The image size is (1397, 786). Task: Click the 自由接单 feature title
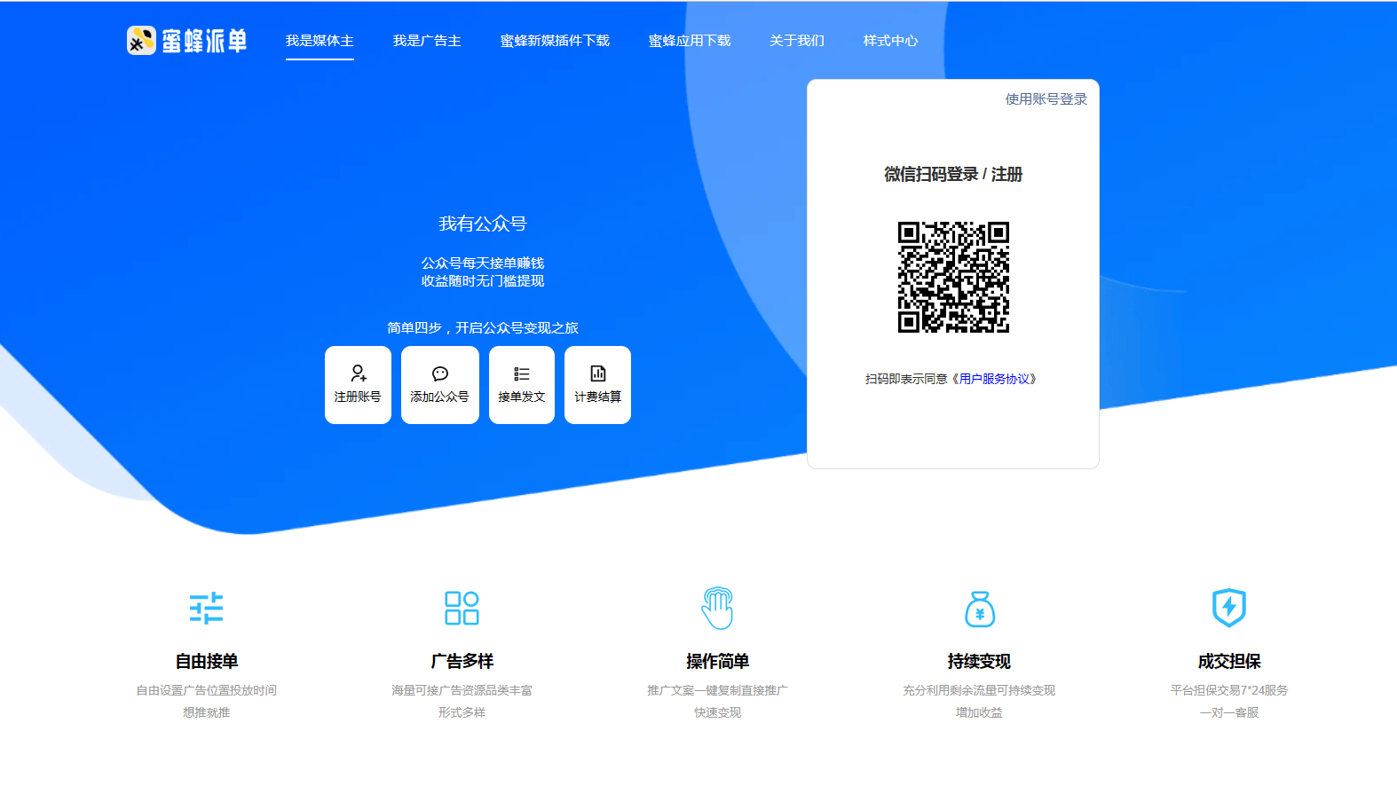point(207,661)
